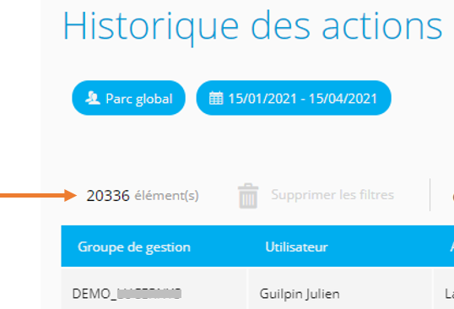Sort by Utilisateur column header

pyautogui.click(x=296, y=247)
